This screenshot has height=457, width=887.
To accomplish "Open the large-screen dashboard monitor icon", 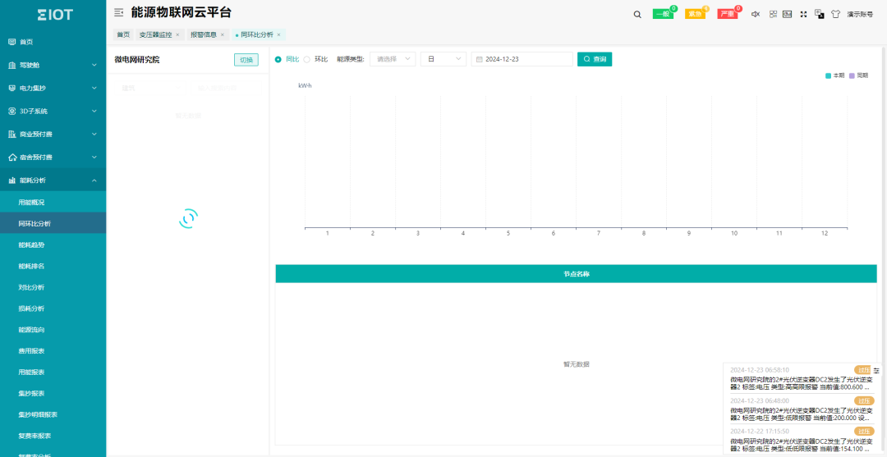I will click(x=787, y=14).
